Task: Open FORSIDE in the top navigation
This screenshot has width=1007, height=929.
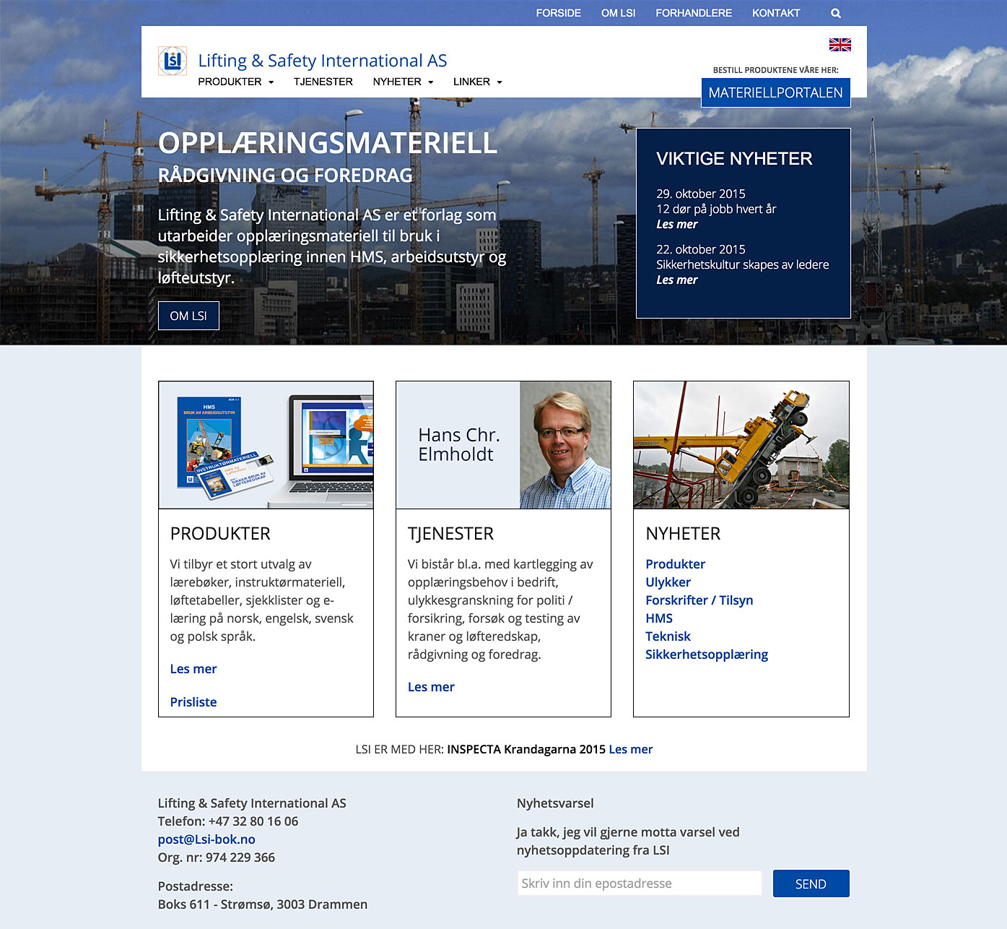Action: coord(558,13)
